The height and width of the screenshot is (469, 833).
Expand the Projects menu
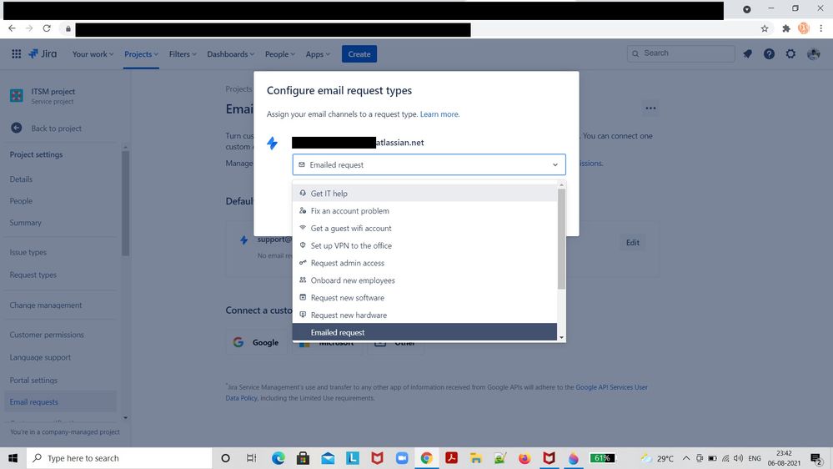point(141,54)
